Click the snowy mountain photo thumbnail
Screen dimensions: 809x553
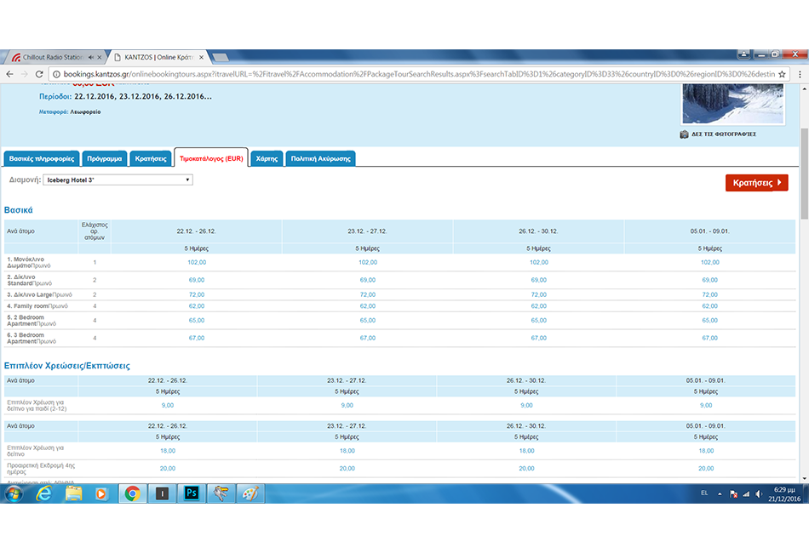tap(733, 104)
